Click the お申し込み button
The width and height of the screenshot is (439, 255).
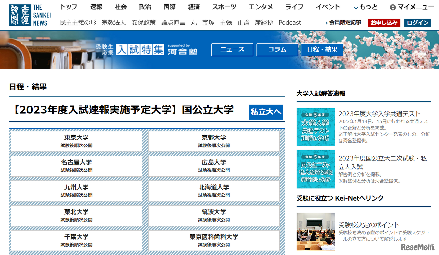pos(384,23)
